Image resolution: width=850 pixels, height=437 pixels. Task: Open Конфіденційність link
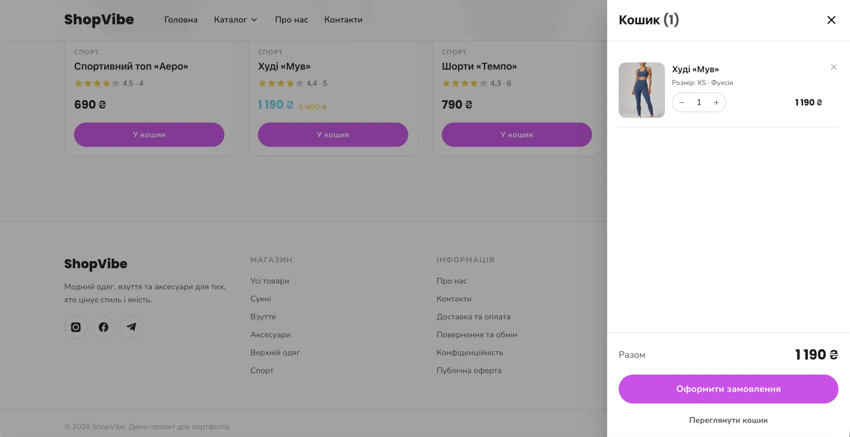pyautogui.click(x=470, y=353)
